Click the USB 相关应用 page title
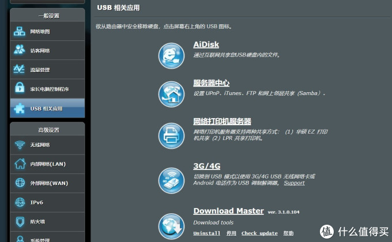Image resolution: width=392 pixels, height=242 pixels. pos(118,7)
